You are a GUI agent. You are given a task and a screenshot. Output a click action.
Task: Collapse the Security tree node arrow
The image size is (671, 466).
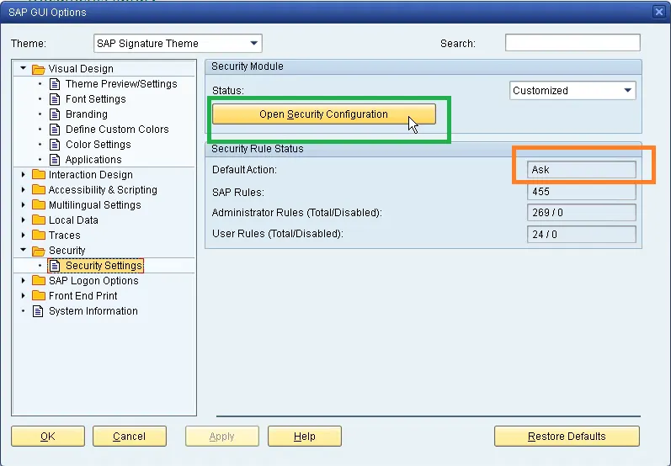coord(23,250)
